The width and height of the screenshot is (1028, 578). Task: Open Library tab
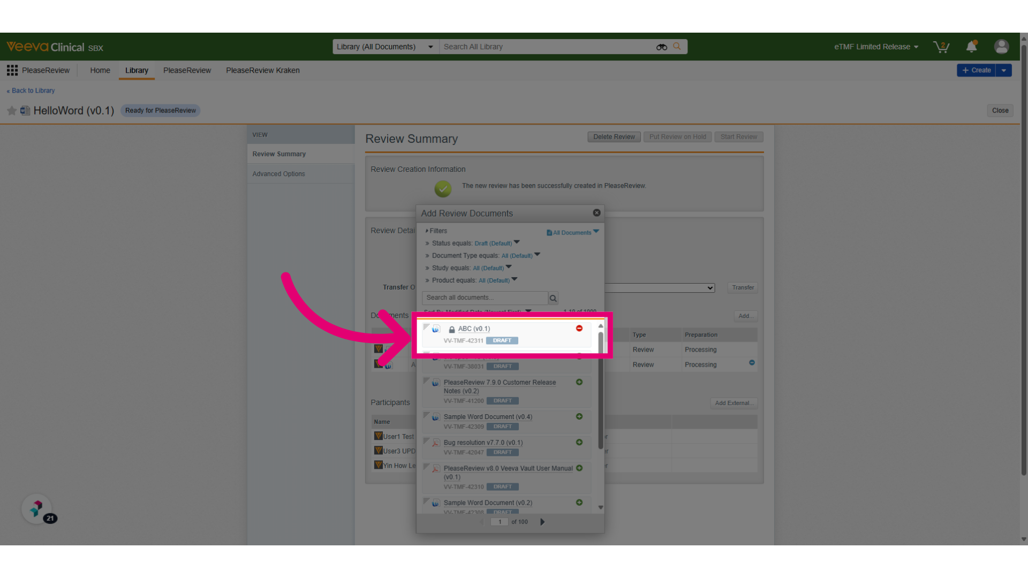(137, 70)
